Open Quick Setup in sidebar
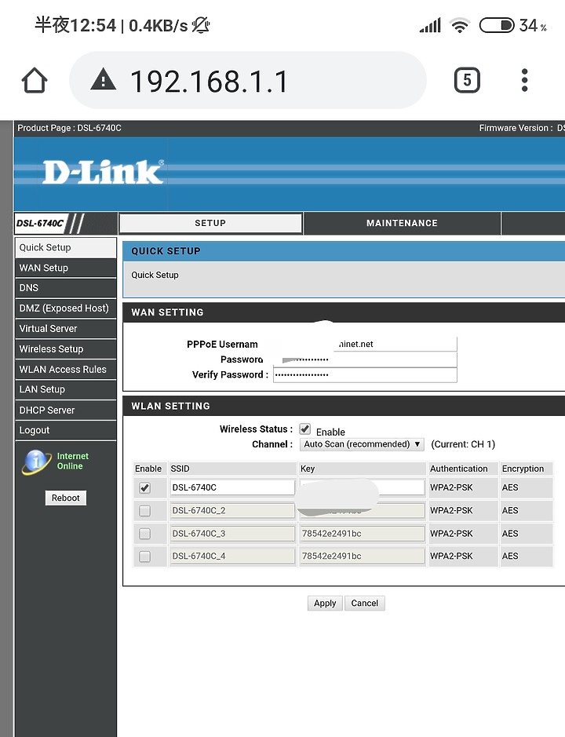This screenshot has width=565, height=737. point(65,248)
